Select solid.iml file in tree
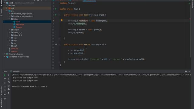 click(15, 49)
